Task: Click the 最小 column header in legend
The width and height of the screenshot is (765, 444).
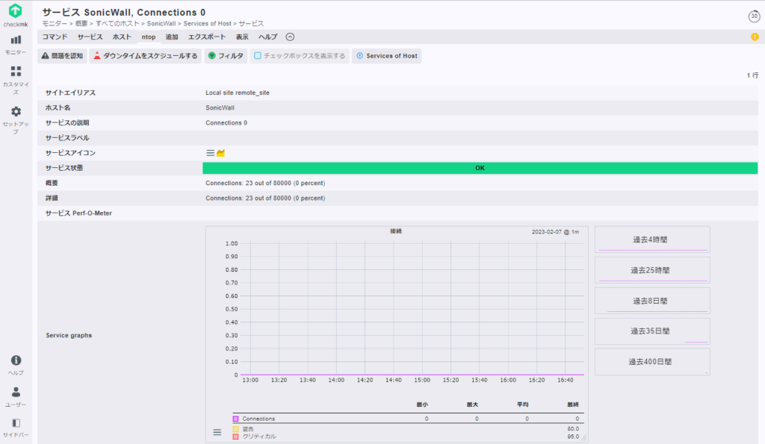Action: tap(422, 404)
